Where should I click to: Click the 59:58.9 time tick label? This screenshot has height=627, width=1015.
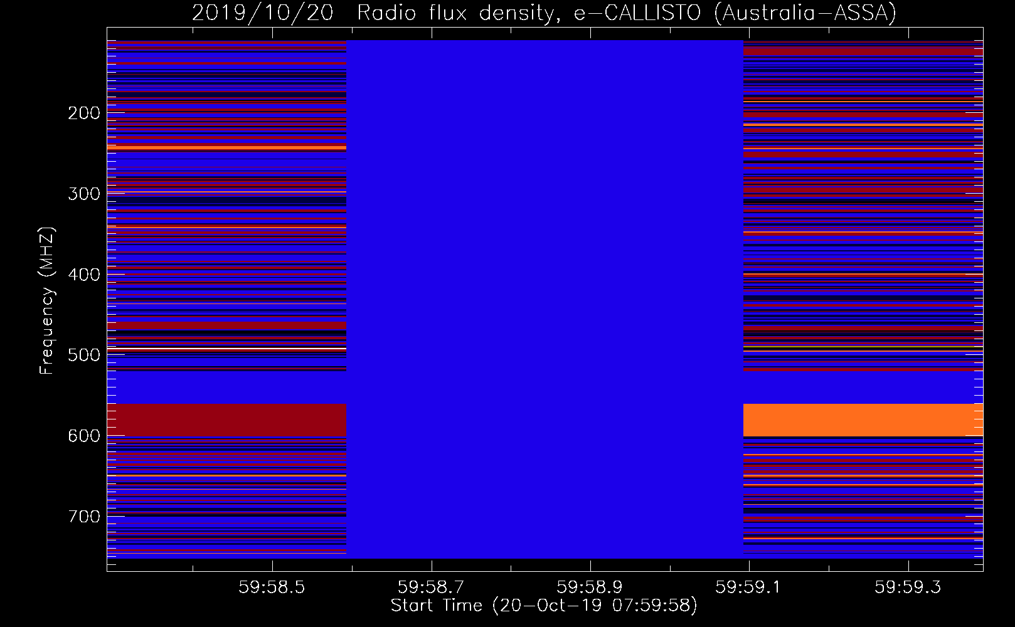click(590, 587)
